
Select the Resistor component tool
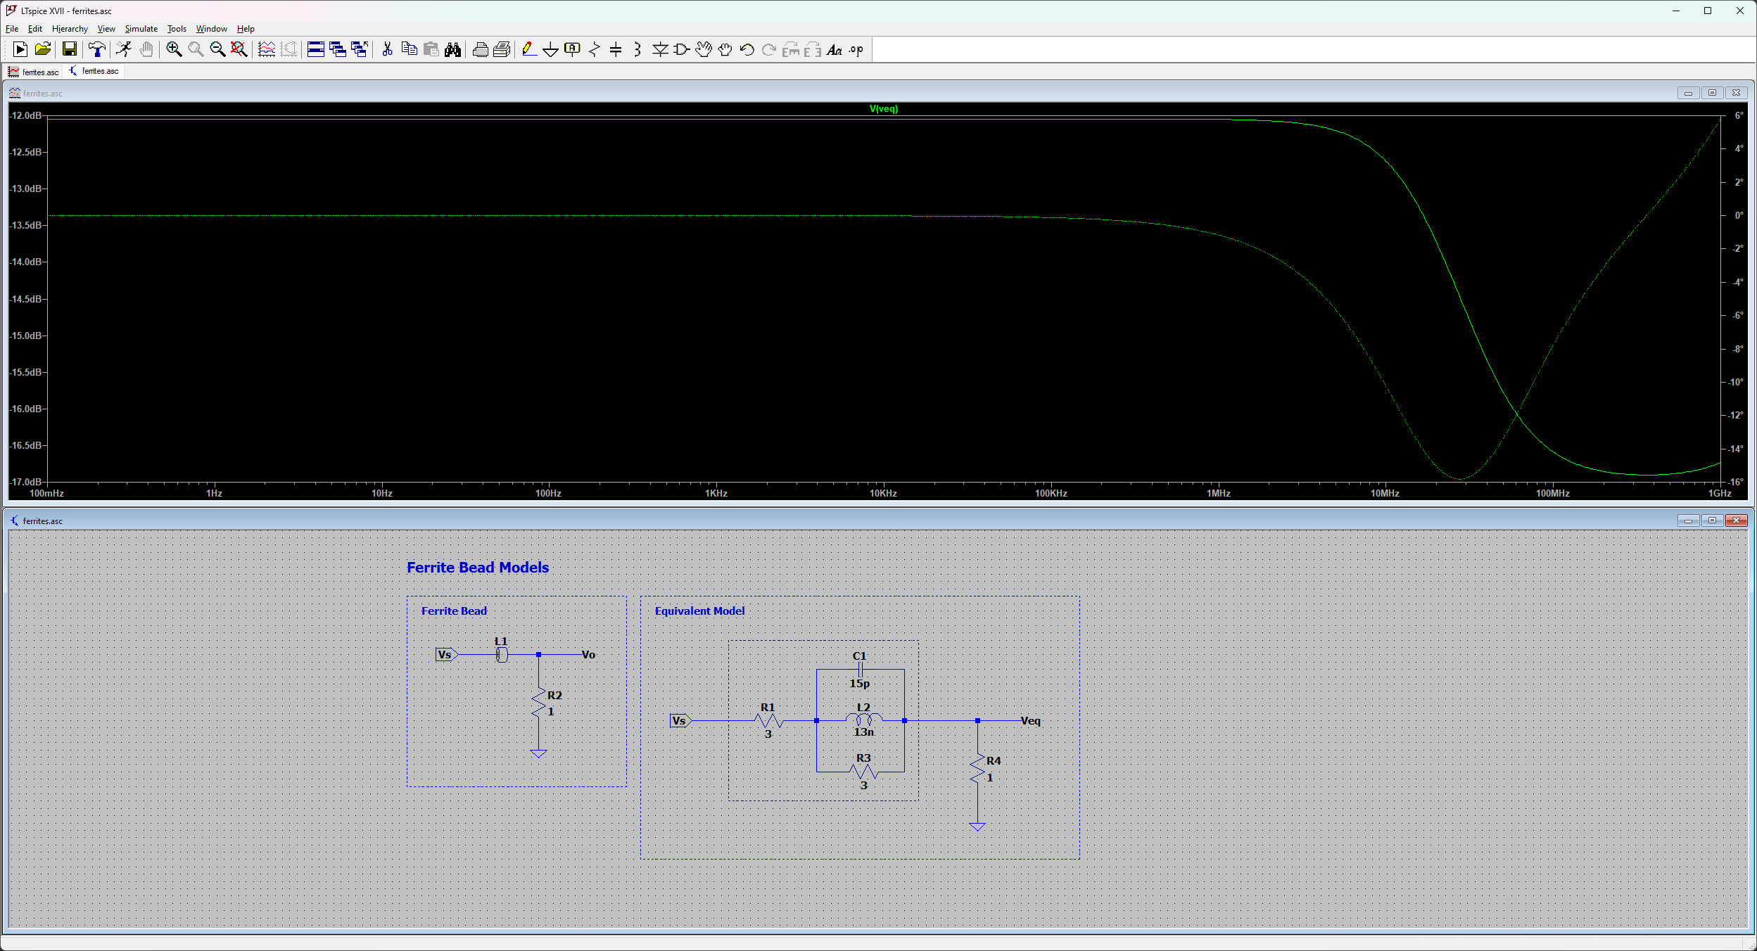[595, 49]
